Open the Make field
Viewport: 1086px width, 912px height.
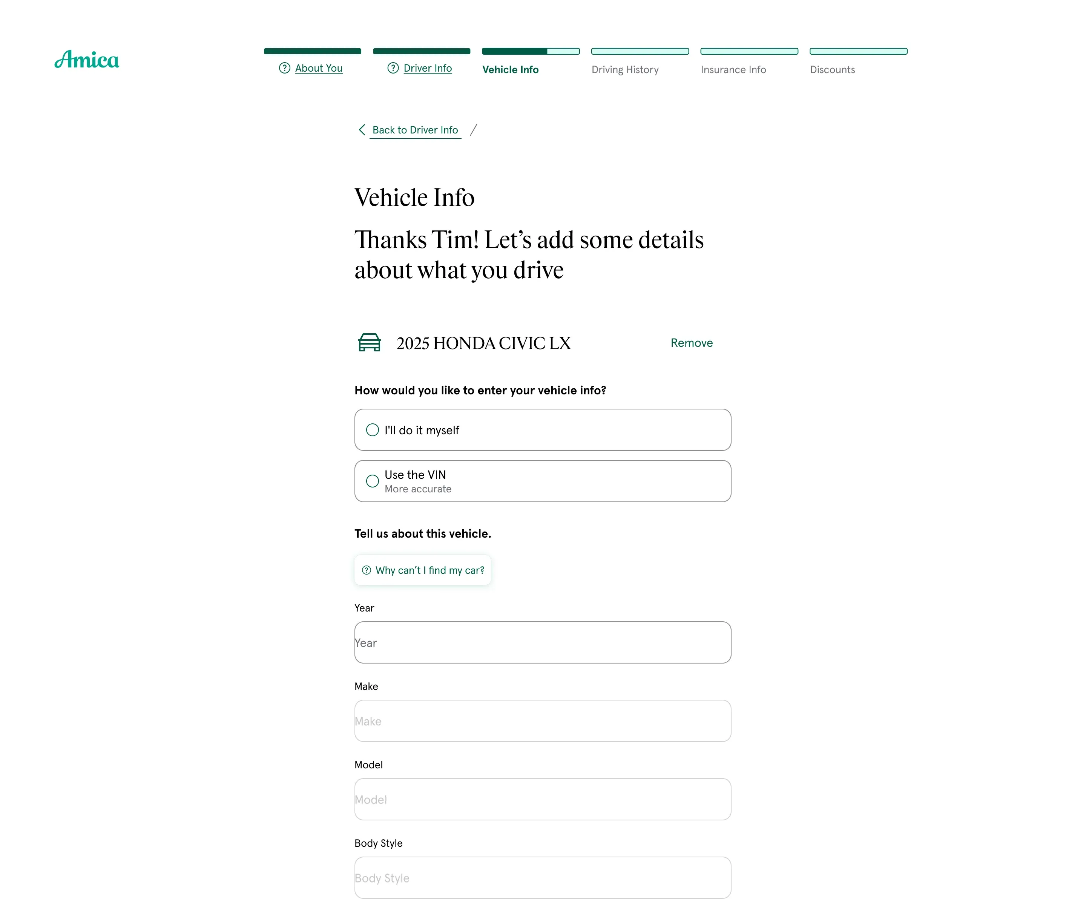point(543,721)
